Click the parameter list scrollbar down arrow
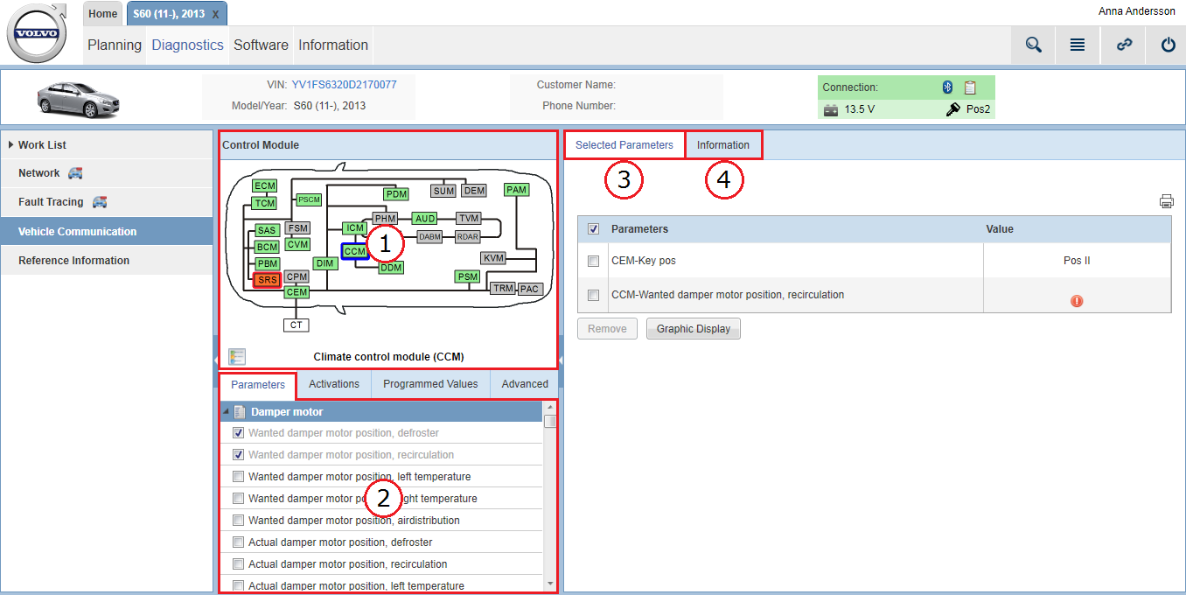The width and height of the screenshot is (1186, 595). 550,584
